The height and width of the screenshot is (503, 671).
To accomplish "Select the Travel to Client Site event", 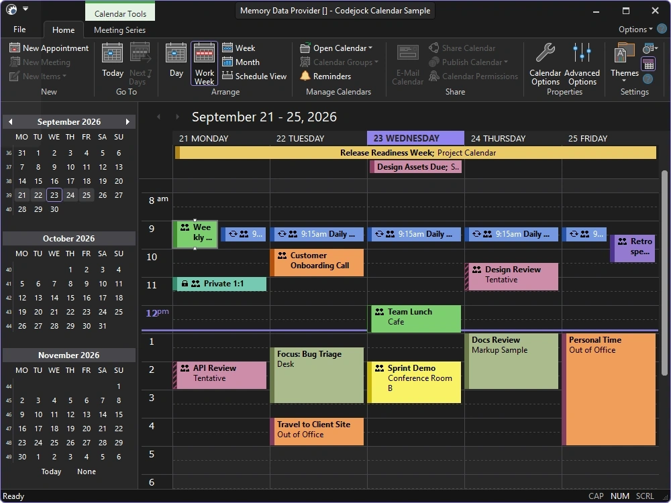I will 317,431.
